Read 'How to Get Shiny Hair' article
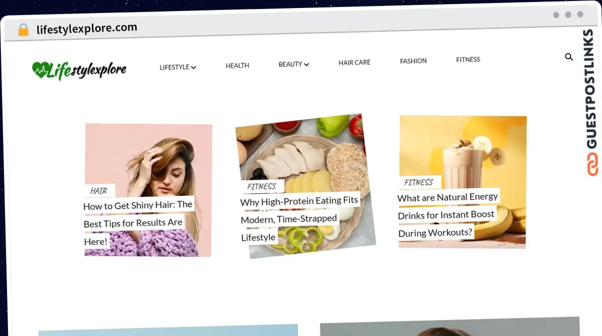The image size is (602, 336). pyautogui.click(x=137, y=223)
